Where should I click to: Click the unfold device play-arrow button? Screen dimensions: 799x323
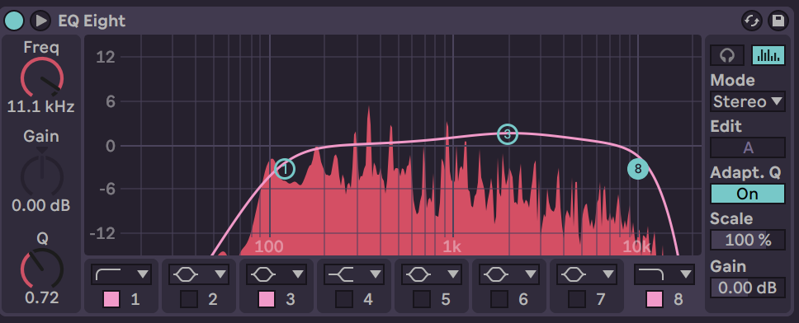40,21
